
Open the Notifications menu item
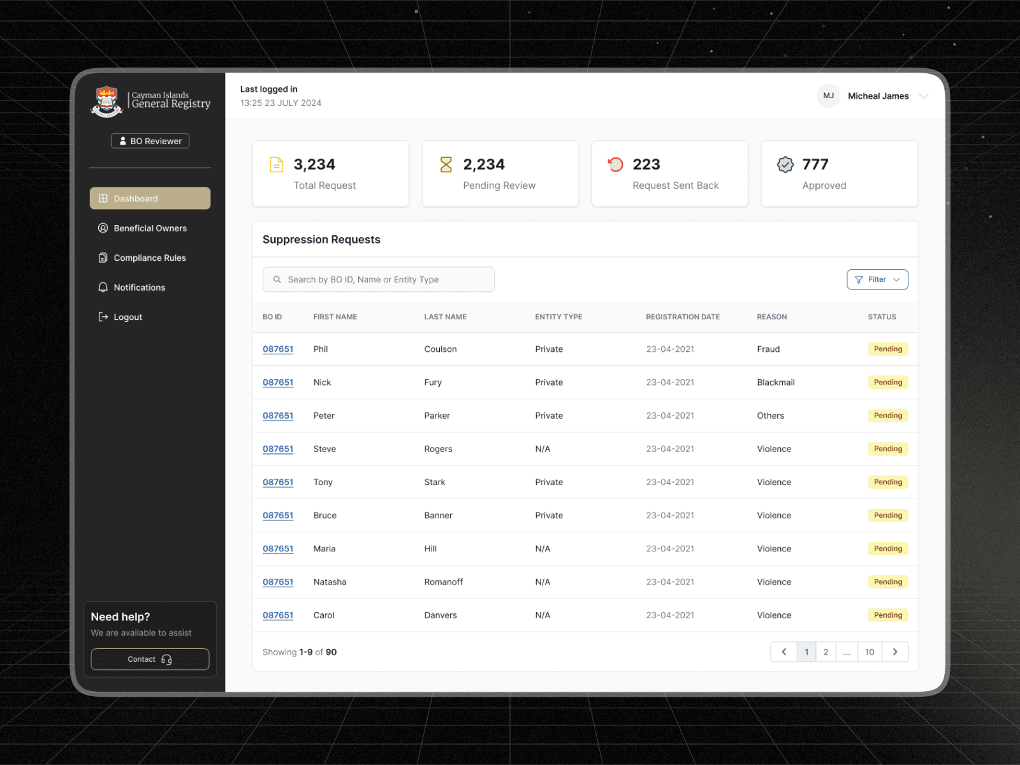pos(139,288)
